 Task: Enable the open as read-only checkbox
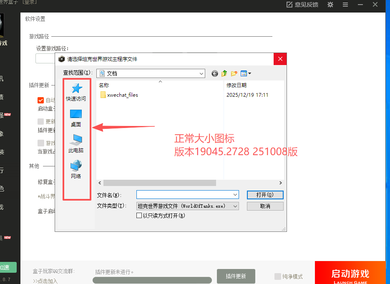(139, 216)
